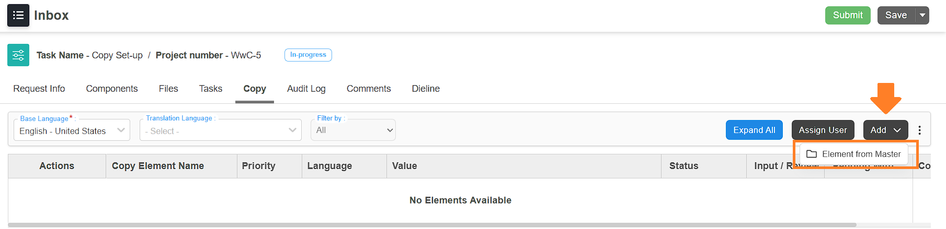Expand the Add dropdown button
The image size is (946, 229).
pyautogui.click(x=885, y=130)
